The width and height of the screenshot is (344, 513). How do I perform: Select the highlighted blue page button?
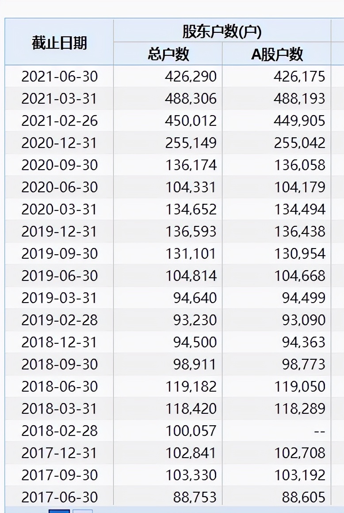pyautogui.click(x=59, y=511)
